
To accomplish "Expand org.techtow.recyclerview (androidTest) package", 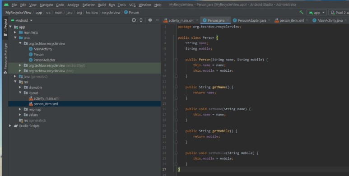I will (20, 65).
